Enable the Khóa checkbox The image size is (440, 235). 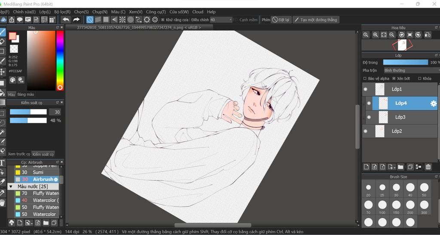pyautogui.click(x=420, y=78)
